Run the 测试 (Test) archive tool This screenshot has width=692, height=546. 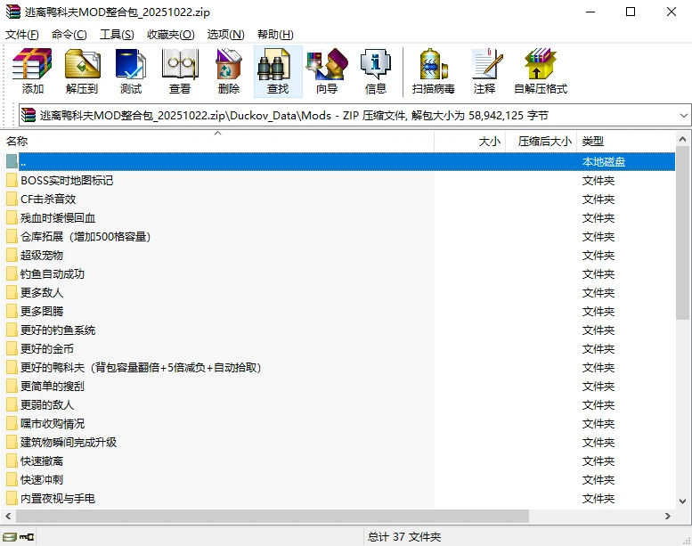[131, 71]
